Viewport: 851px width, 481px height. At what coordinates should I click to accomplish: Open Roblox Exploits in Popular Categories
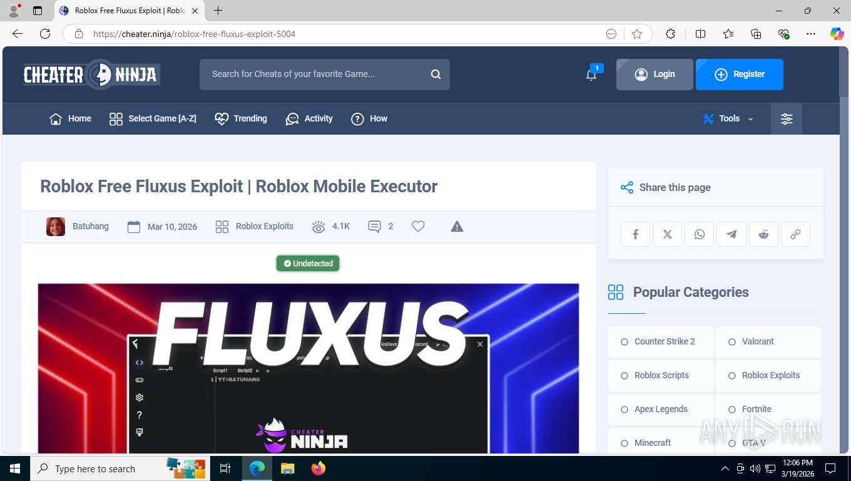click(x=768, y=376)
